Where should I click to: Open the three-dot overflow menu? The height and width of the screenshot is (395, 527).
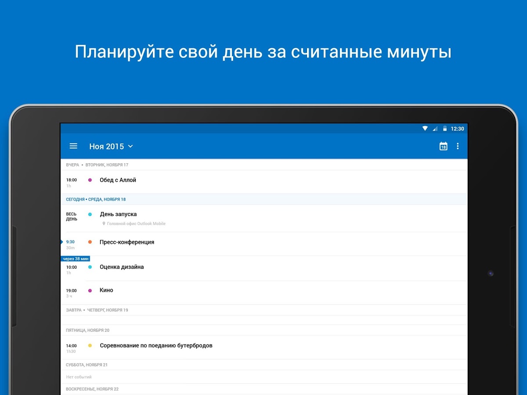(x=458, y=146)
